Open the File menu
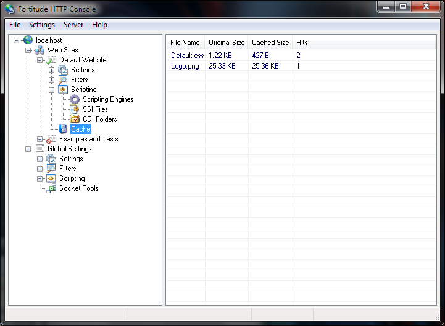 [15, 25]
